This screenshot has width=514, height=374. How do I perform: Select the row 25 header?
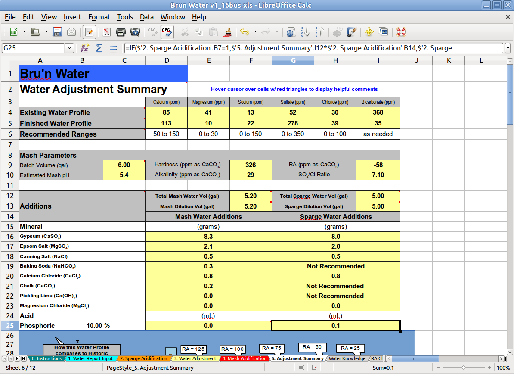(10, 326)
